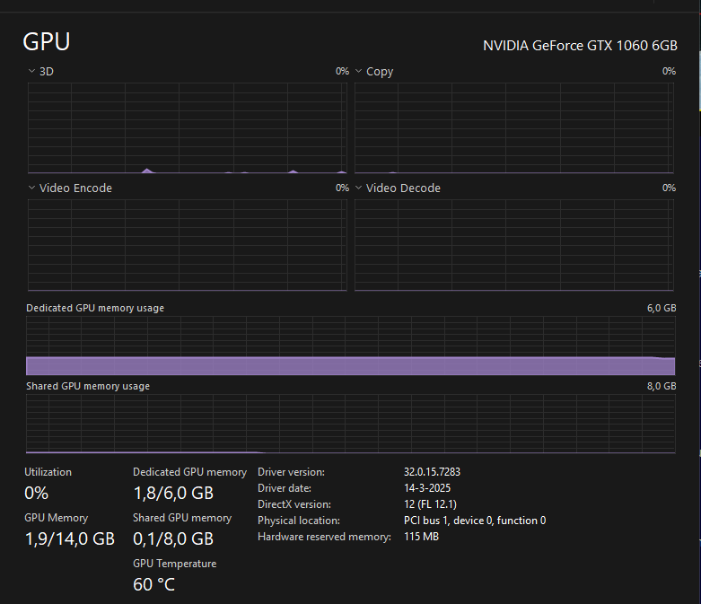Select the GPU heading text

(47, 41)
